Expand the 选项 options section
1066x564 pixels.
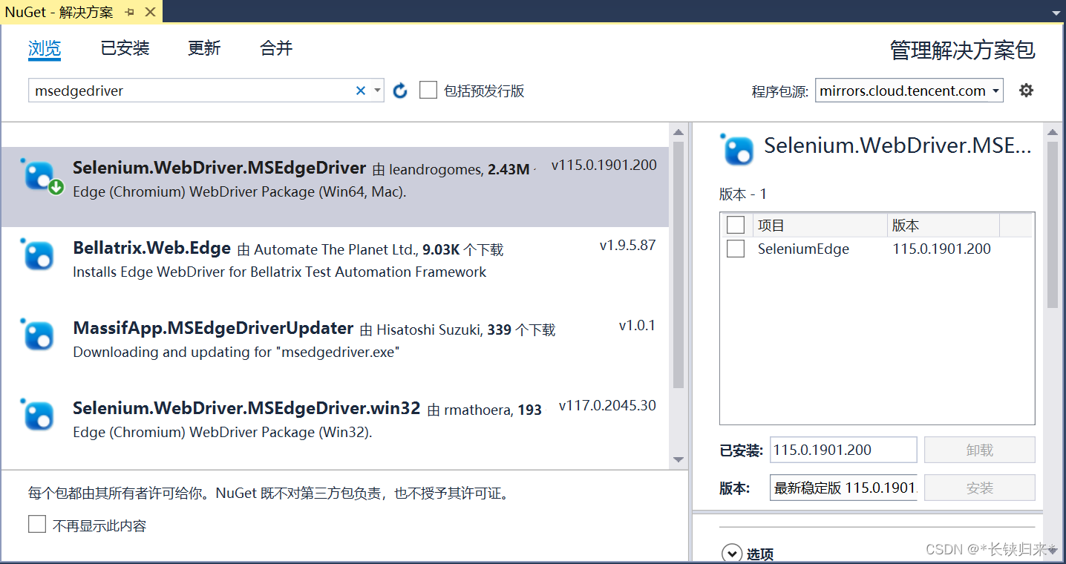point(733,554)
